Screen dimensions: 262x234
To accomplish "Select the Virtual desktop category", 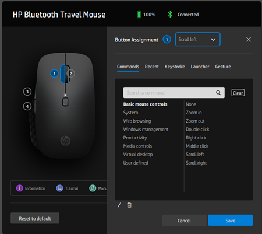I will tap(138, 155).
